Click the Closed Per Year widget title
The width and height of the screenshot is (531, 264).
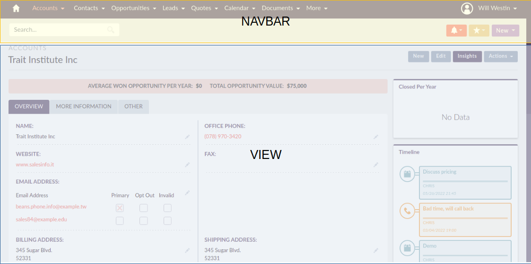coord(417,87)
